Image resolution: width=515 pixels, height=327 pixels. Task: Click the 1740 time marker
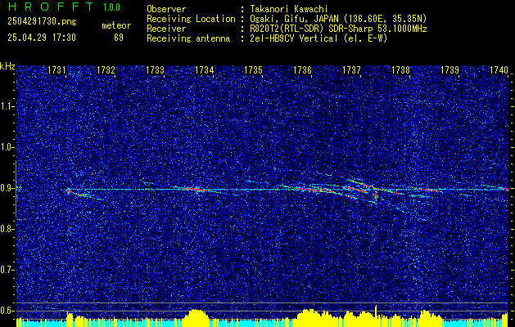pyautogui.click(x=499, y=70)
